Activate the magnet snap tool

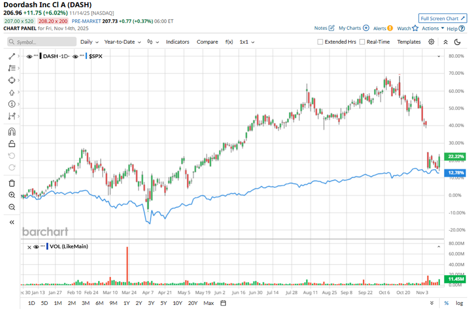(12, 132)
